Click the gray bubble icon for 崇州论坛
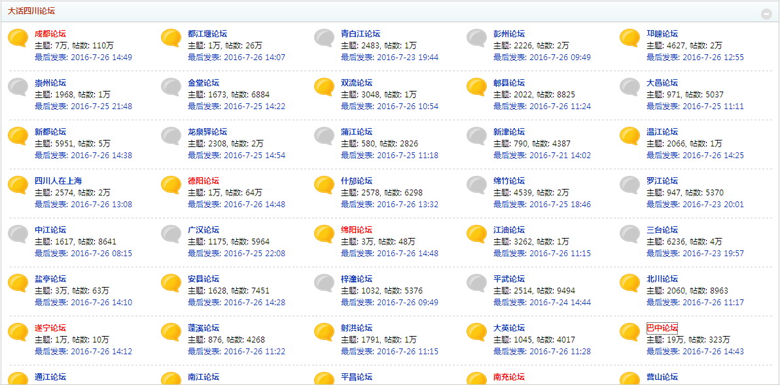Image resolution: width=780 pixels, height=385 pixels. click(18, 87)
